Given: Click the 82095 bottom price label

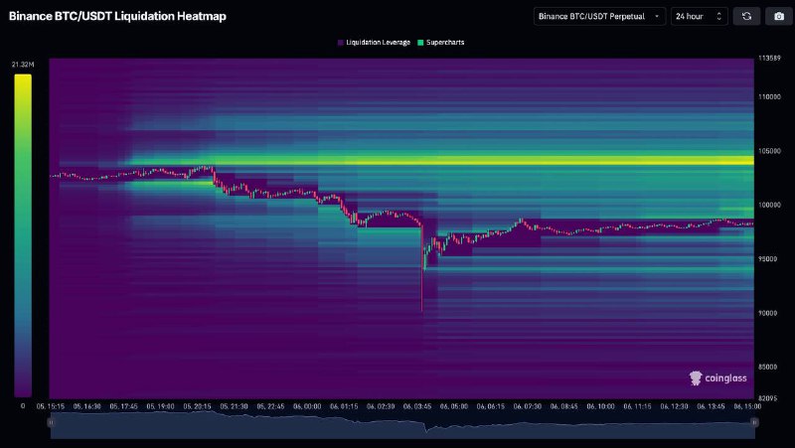Looking at the screenshot, I should coord(767,398).
